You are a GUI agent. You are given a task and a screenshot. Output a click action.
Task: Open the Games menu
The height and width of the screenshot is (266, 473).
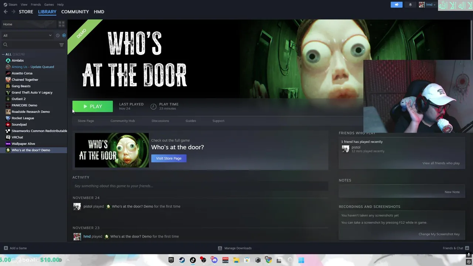(x=49, y=4)
